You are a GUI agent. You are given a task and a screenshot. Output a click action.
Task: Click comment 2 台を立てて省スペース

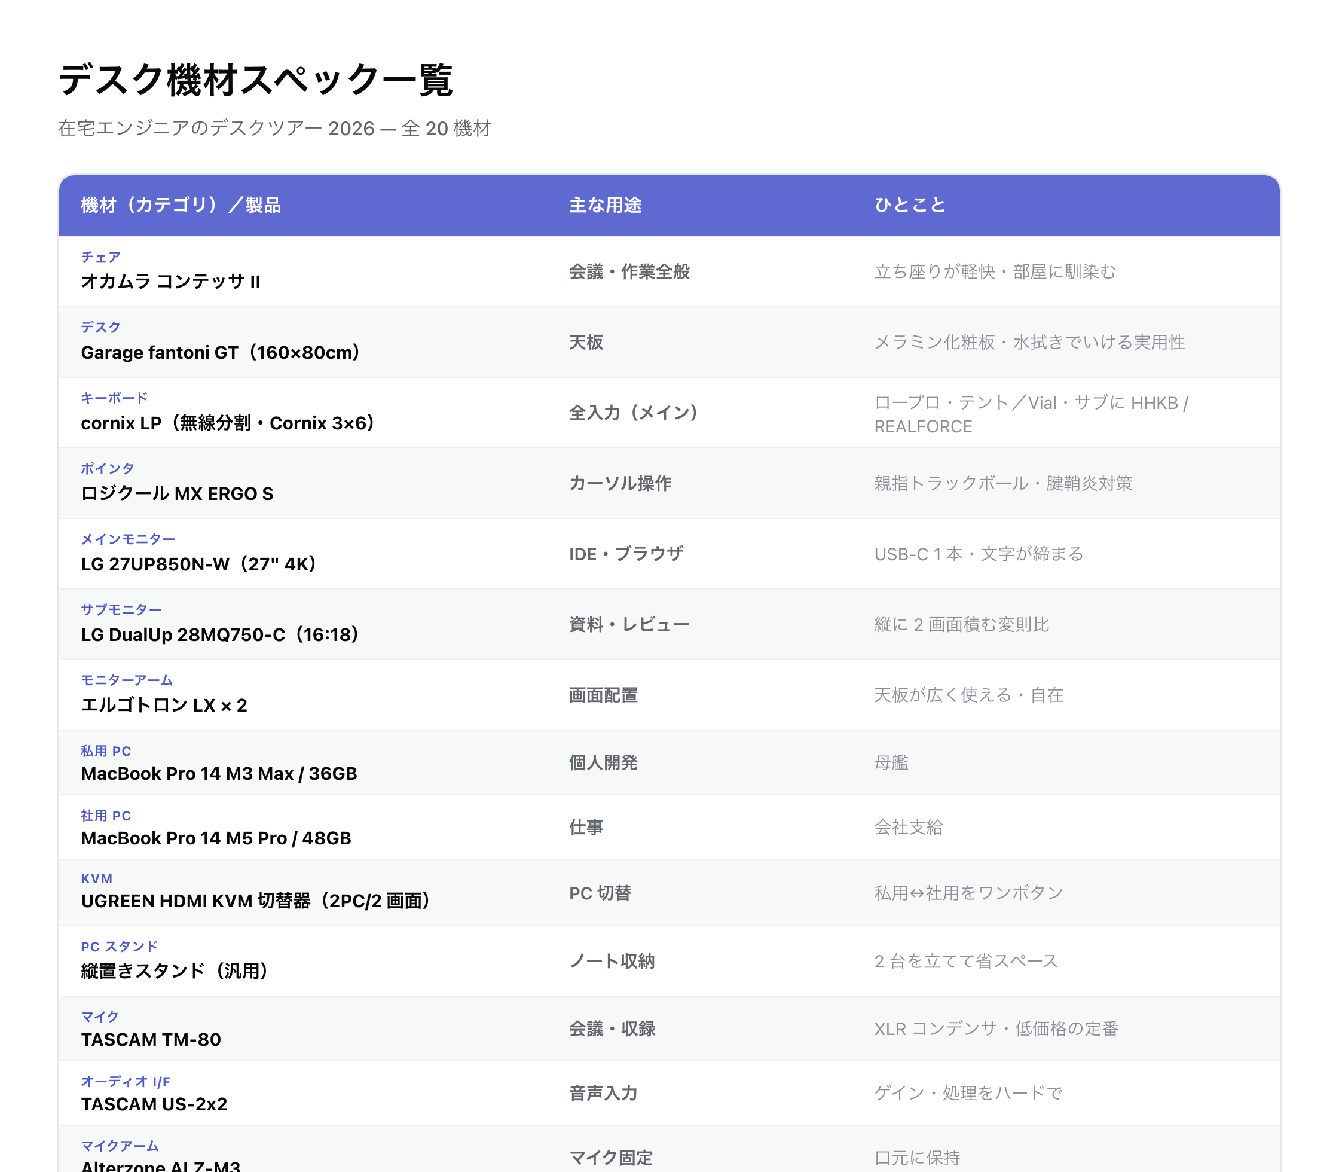tap(965, 961)
